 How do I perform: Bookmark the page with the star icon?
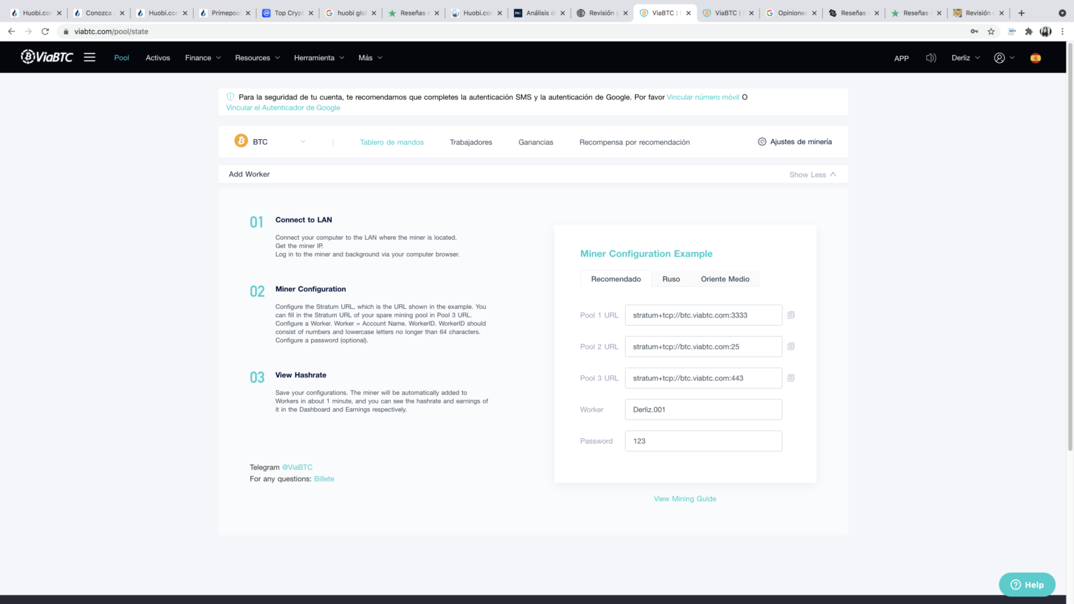[992, 31]
